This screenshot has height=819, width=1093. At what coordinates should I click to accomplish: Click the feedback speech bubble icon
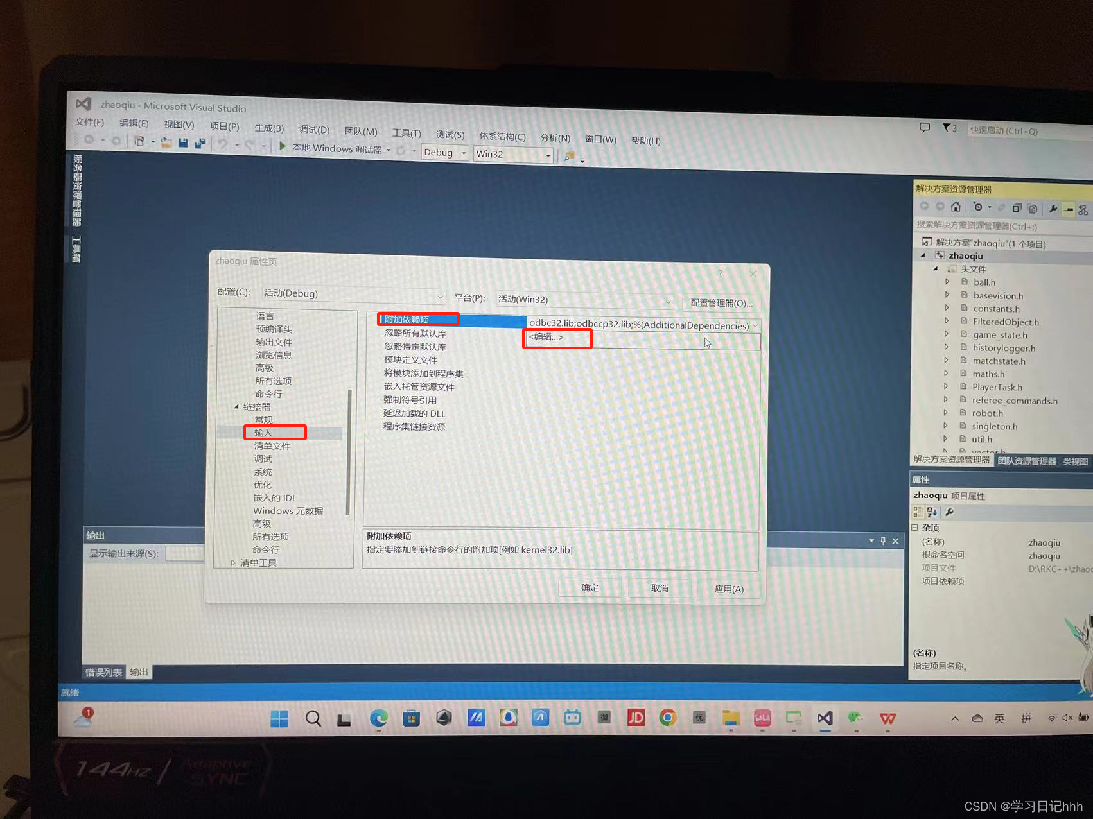pos(925,127)
